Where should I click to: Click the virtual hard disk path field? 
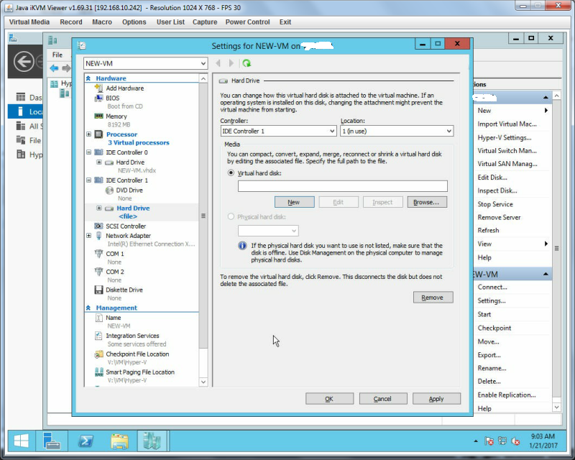343,186
